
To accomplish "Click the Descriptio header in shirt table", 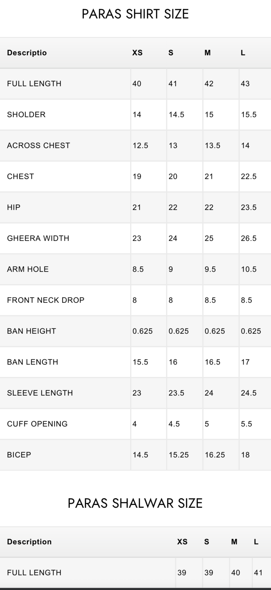I will click(x=27, y=53).
